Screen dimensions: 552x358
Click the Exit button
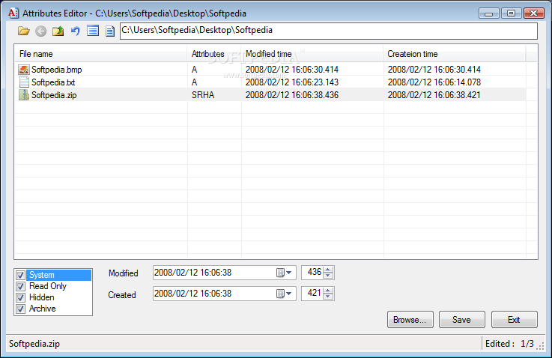point(515,320)
